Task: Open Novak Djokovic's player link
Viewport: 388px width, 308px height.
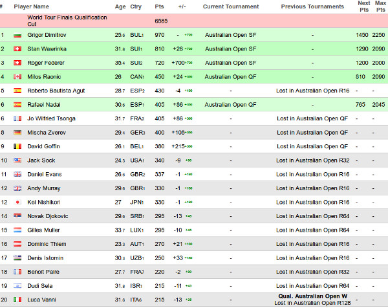Action: pos(48,215)
